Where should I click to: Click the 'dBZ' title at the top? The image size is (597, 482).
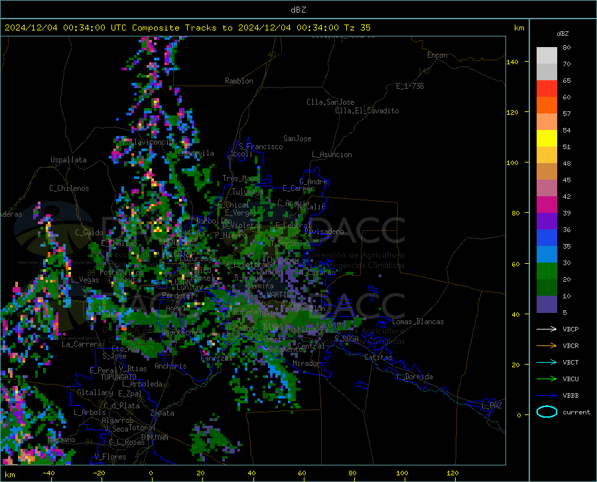[298, 10]
